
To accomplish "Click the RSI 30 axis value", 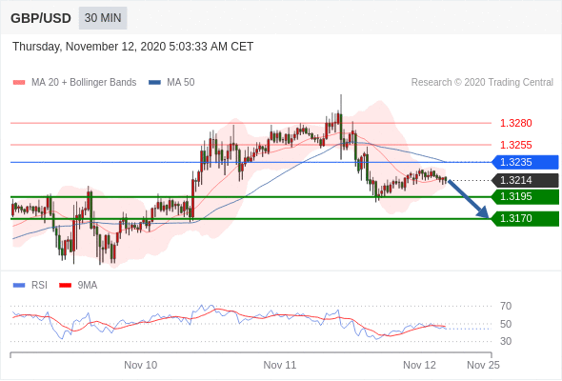I will pyautogui.click(x=506, y=341).
